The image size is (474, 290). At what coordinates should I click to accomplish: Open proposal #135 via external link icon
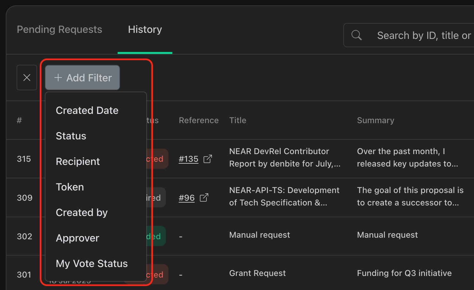point(208,159)
